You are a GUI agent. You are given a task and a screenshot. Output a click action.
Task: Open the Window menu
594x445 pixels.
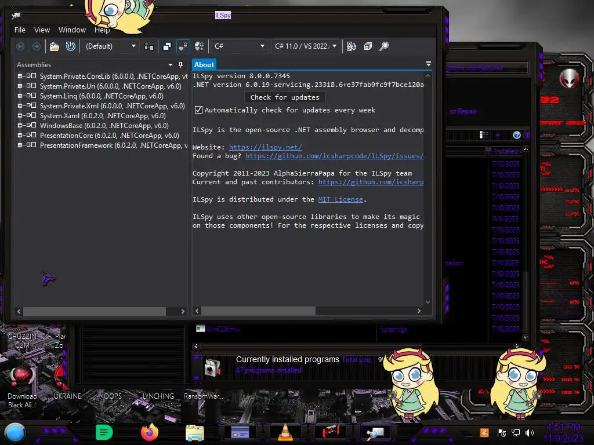[x=72, y=30]
